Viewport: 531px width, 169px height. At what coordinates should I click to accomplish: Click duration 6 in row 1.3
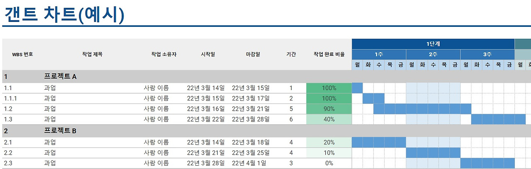click(291, 119)
